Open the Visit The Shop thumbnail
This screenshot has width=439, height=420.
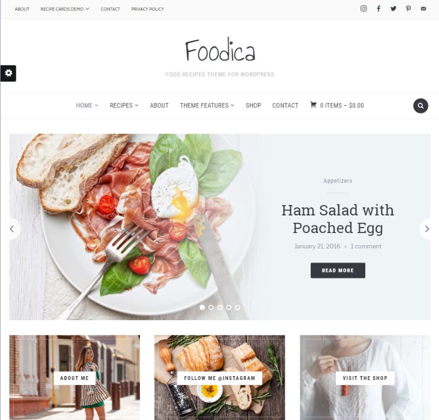coord(365,378)
